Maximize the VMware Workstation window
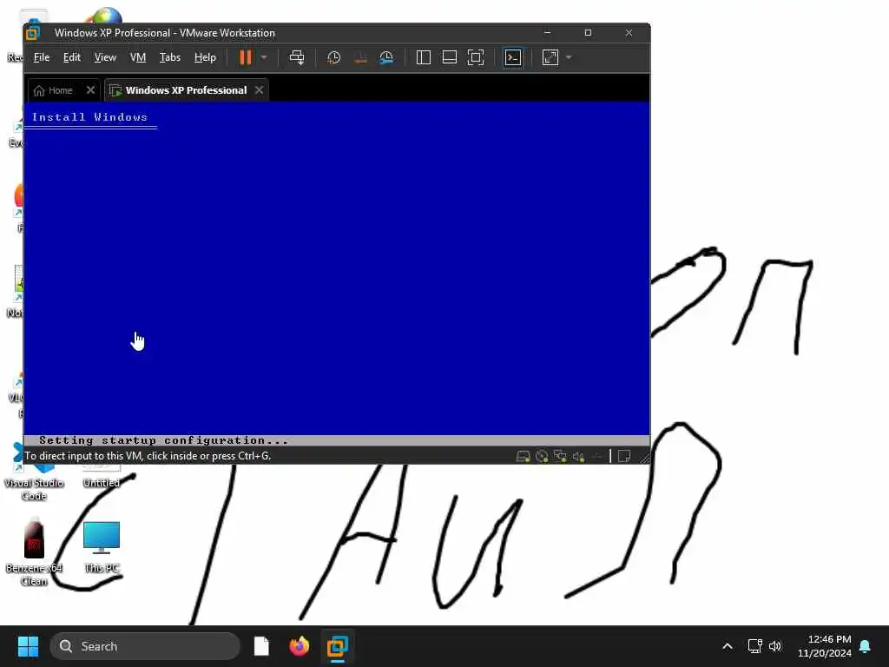 [588, 33]
